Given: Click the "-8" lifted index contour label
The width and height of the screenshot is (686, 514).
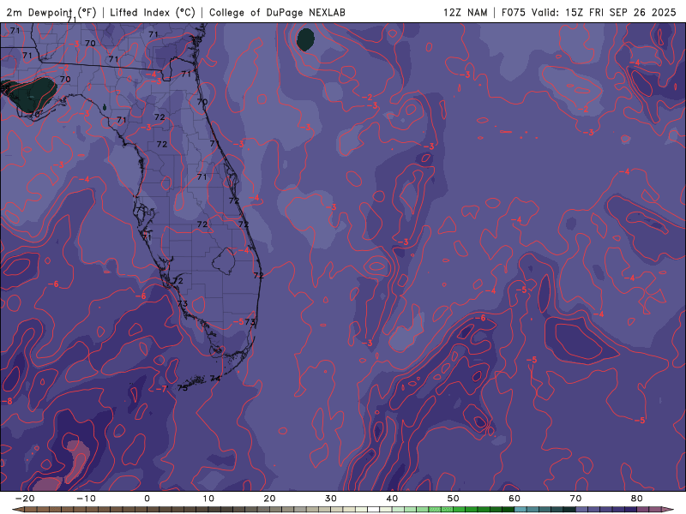Looking at the screenshot, I should coord(8,401).
